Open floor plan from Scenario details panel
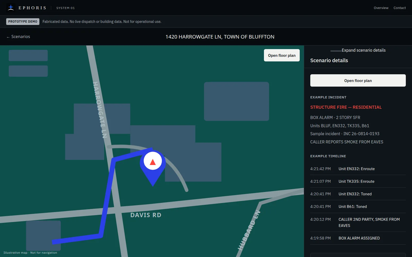Screen dimensions: 412x257 pos(358,80)
